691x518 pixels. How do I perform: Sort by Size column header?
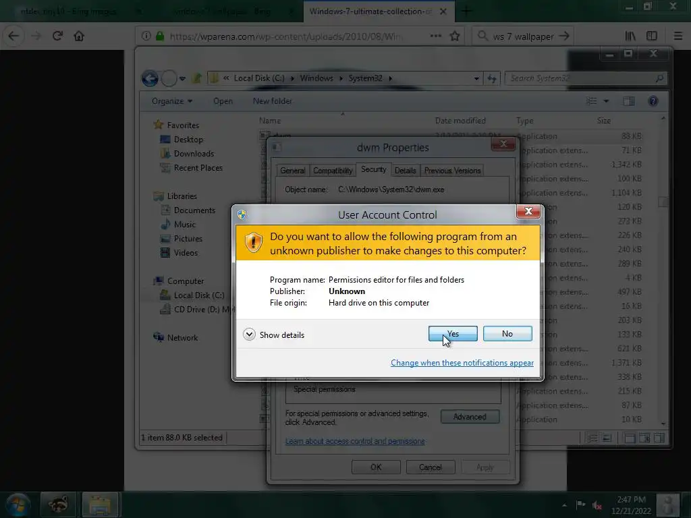pos(604,120)
